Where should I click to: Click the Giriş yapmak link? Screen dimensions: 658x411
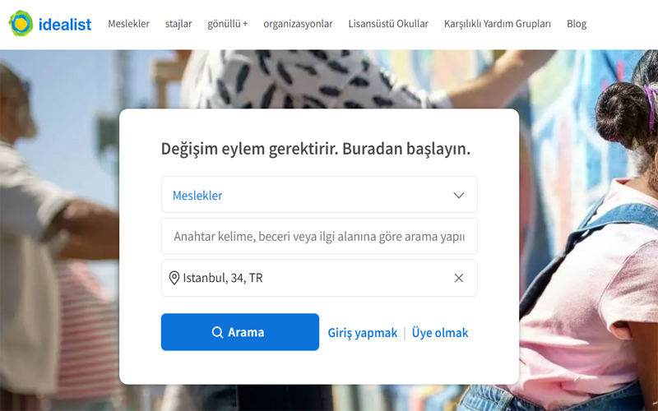coord(362,333)
